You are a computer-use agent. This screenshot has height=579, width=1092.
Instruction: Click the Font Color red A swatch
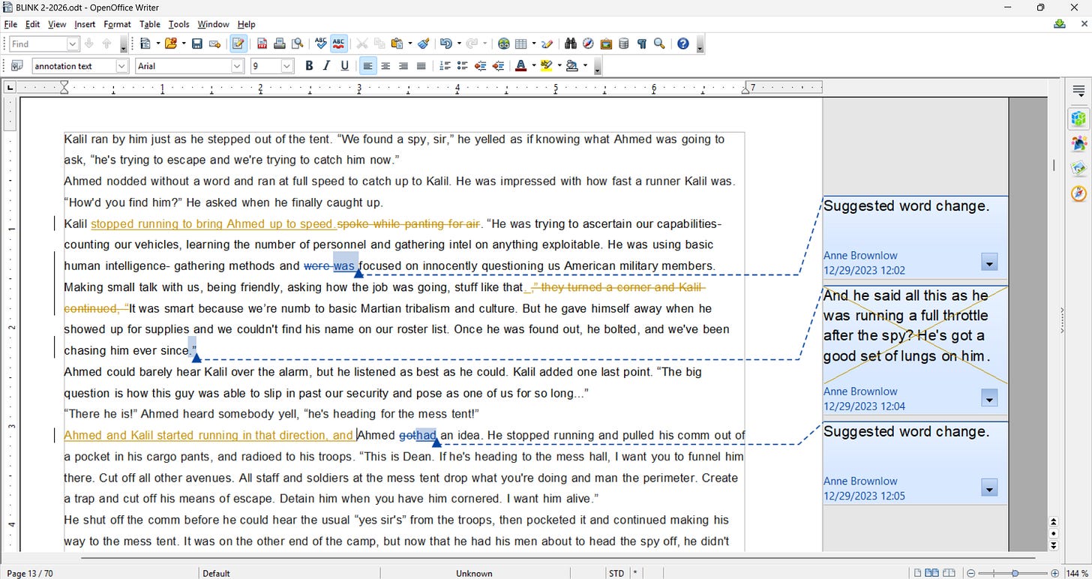coord(521,66)
